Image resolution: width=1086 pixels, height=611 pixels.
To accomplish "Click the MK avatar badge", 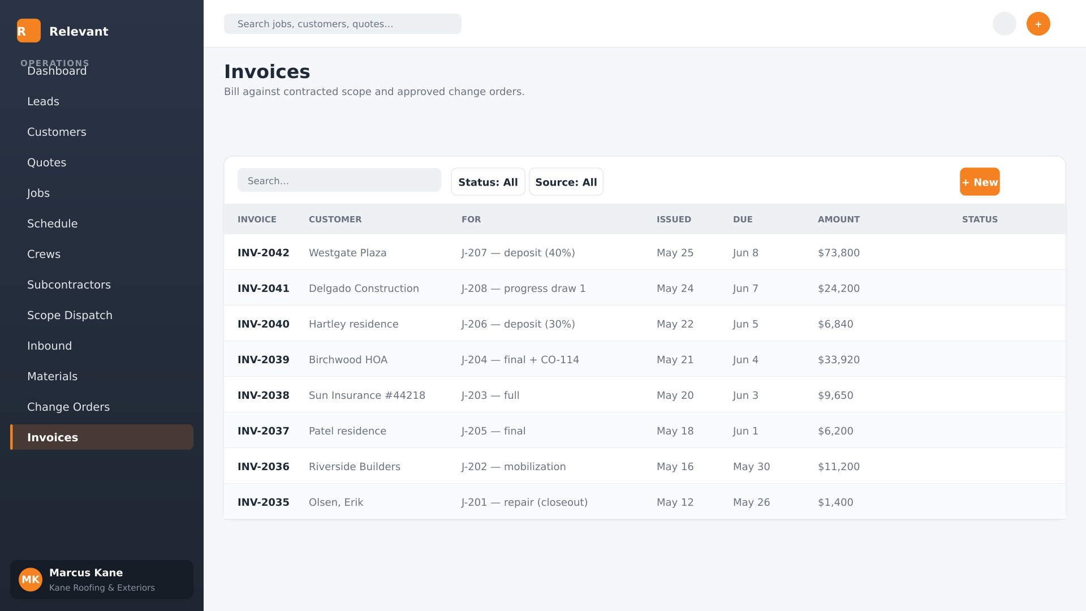I will click(31, 579).
